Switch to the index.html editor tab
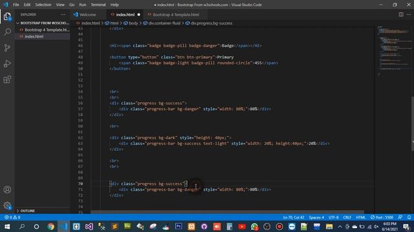Image resolution: width=414 pixels, height=232 pixels. 125,14
